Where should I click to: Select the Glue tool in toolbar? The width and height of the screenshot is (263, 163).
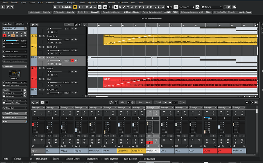[136, 7]
